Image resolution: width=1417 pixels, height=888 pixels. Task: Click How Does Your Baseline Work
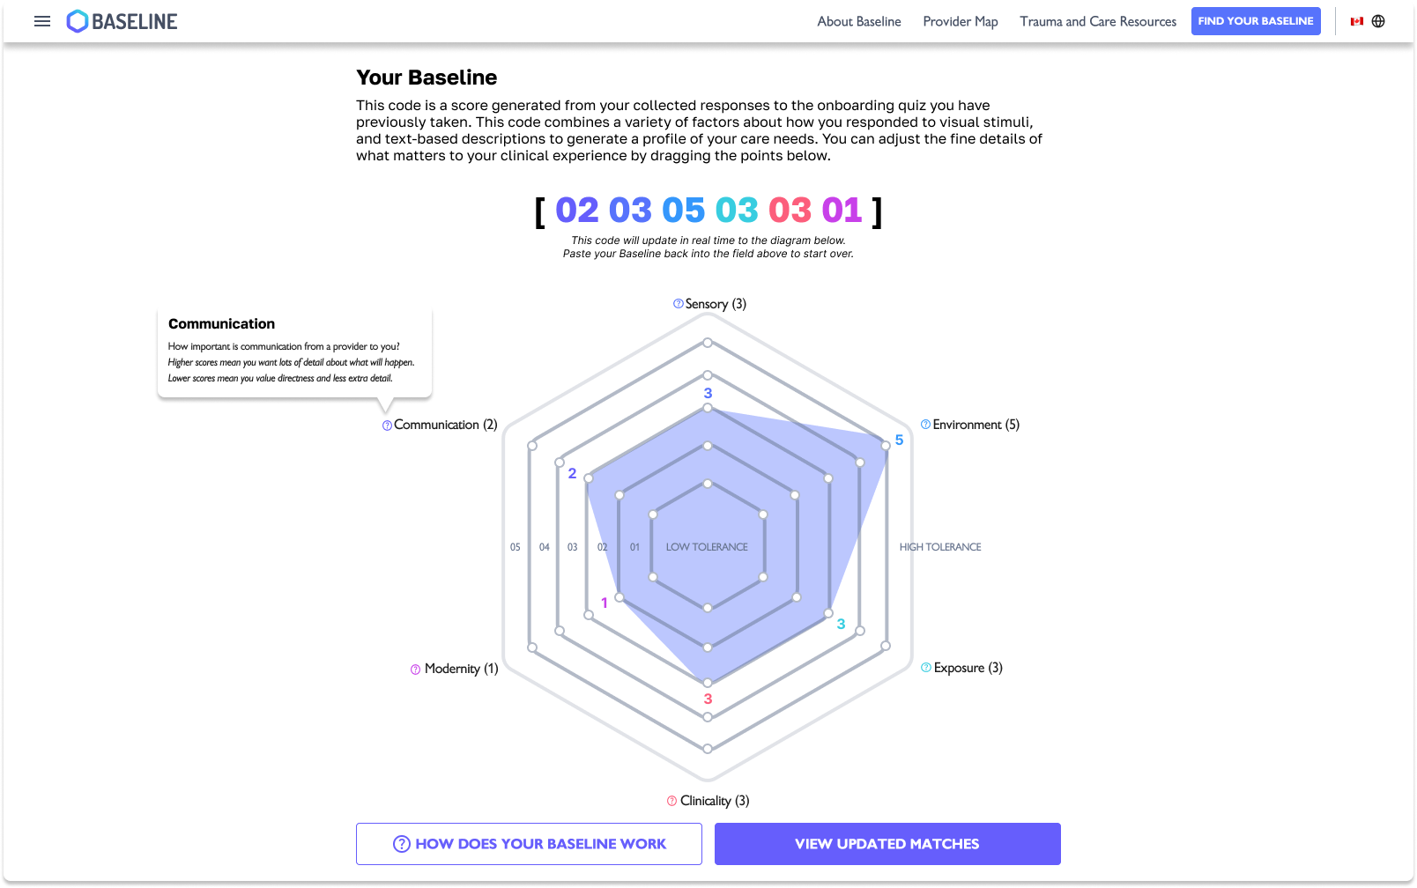pyautogui.click(x=529, y=844)
